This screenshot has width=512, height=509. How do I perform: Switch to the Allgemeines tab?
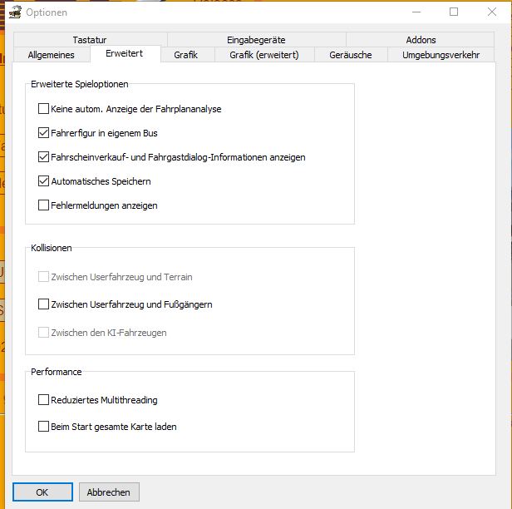coord(51,55)
